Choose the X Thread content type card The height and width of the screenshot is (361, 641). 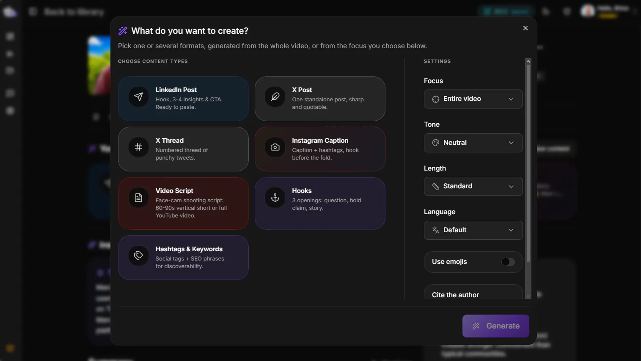pyautogui.click(x=183, y=149)
